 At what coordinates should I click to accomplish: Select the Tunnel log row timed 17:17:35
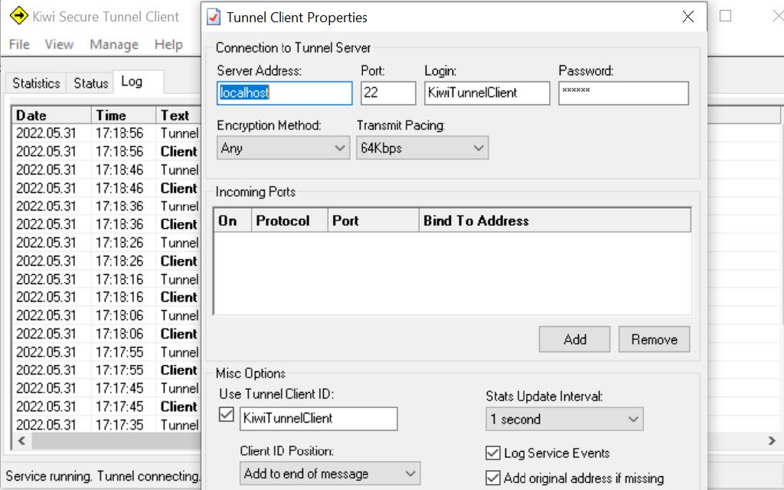tap(106, 424)
